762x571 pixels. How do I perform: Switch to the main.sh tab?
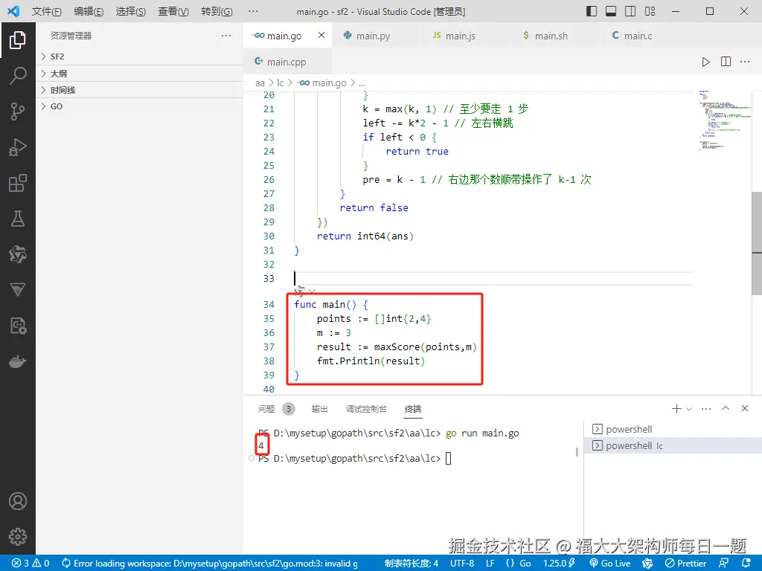[x=551, y=36]
